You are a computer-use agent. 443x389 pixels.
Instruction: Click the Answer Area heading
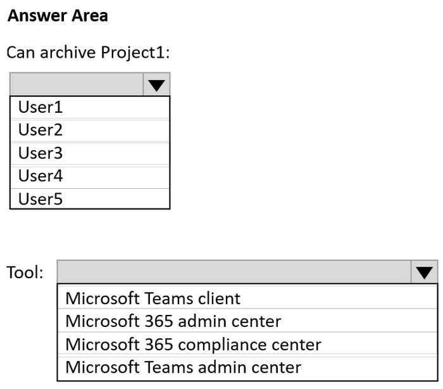(58, 16)
